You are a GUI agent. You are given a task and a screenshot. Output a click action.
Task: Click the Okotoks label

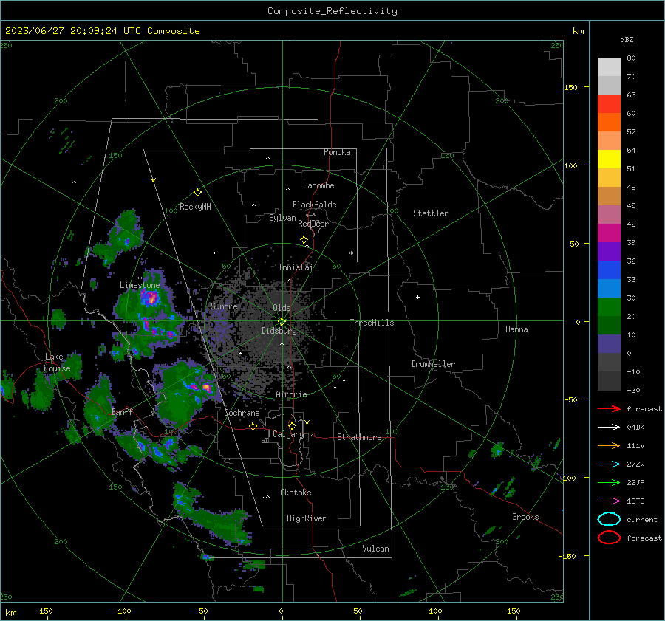pyautogui.click(x=296, y=493)
